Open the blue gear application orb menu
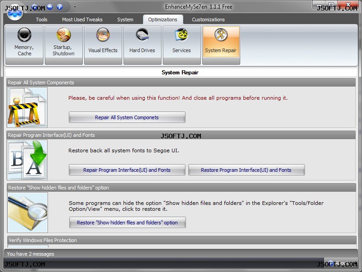 [14, 13]
